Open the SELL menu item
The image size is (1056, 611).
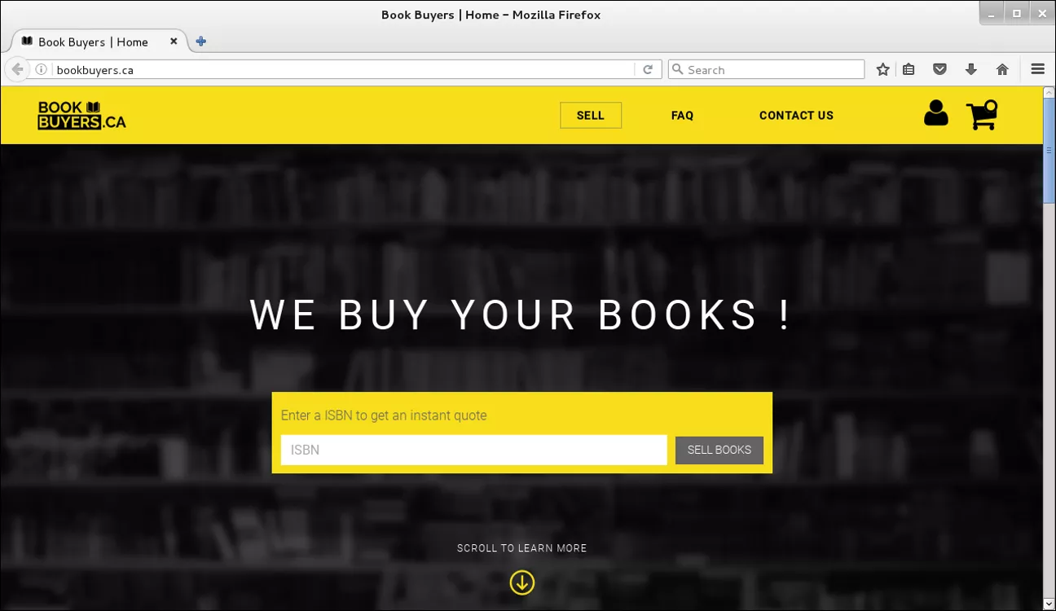click(591, 116)
